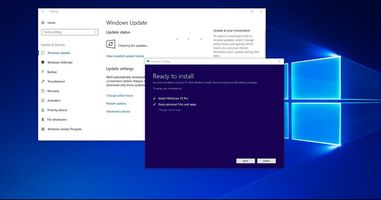Open the Recovery page

click(53, 91)
